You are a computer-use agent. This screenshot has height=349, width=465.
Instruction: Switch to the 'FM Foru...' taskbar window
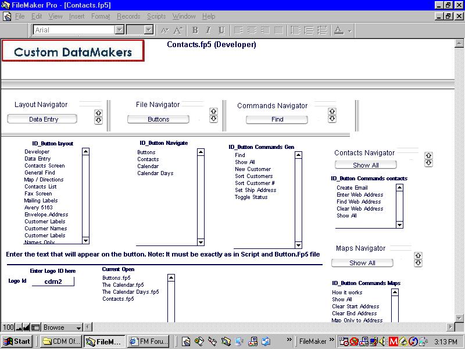(149, 341)
